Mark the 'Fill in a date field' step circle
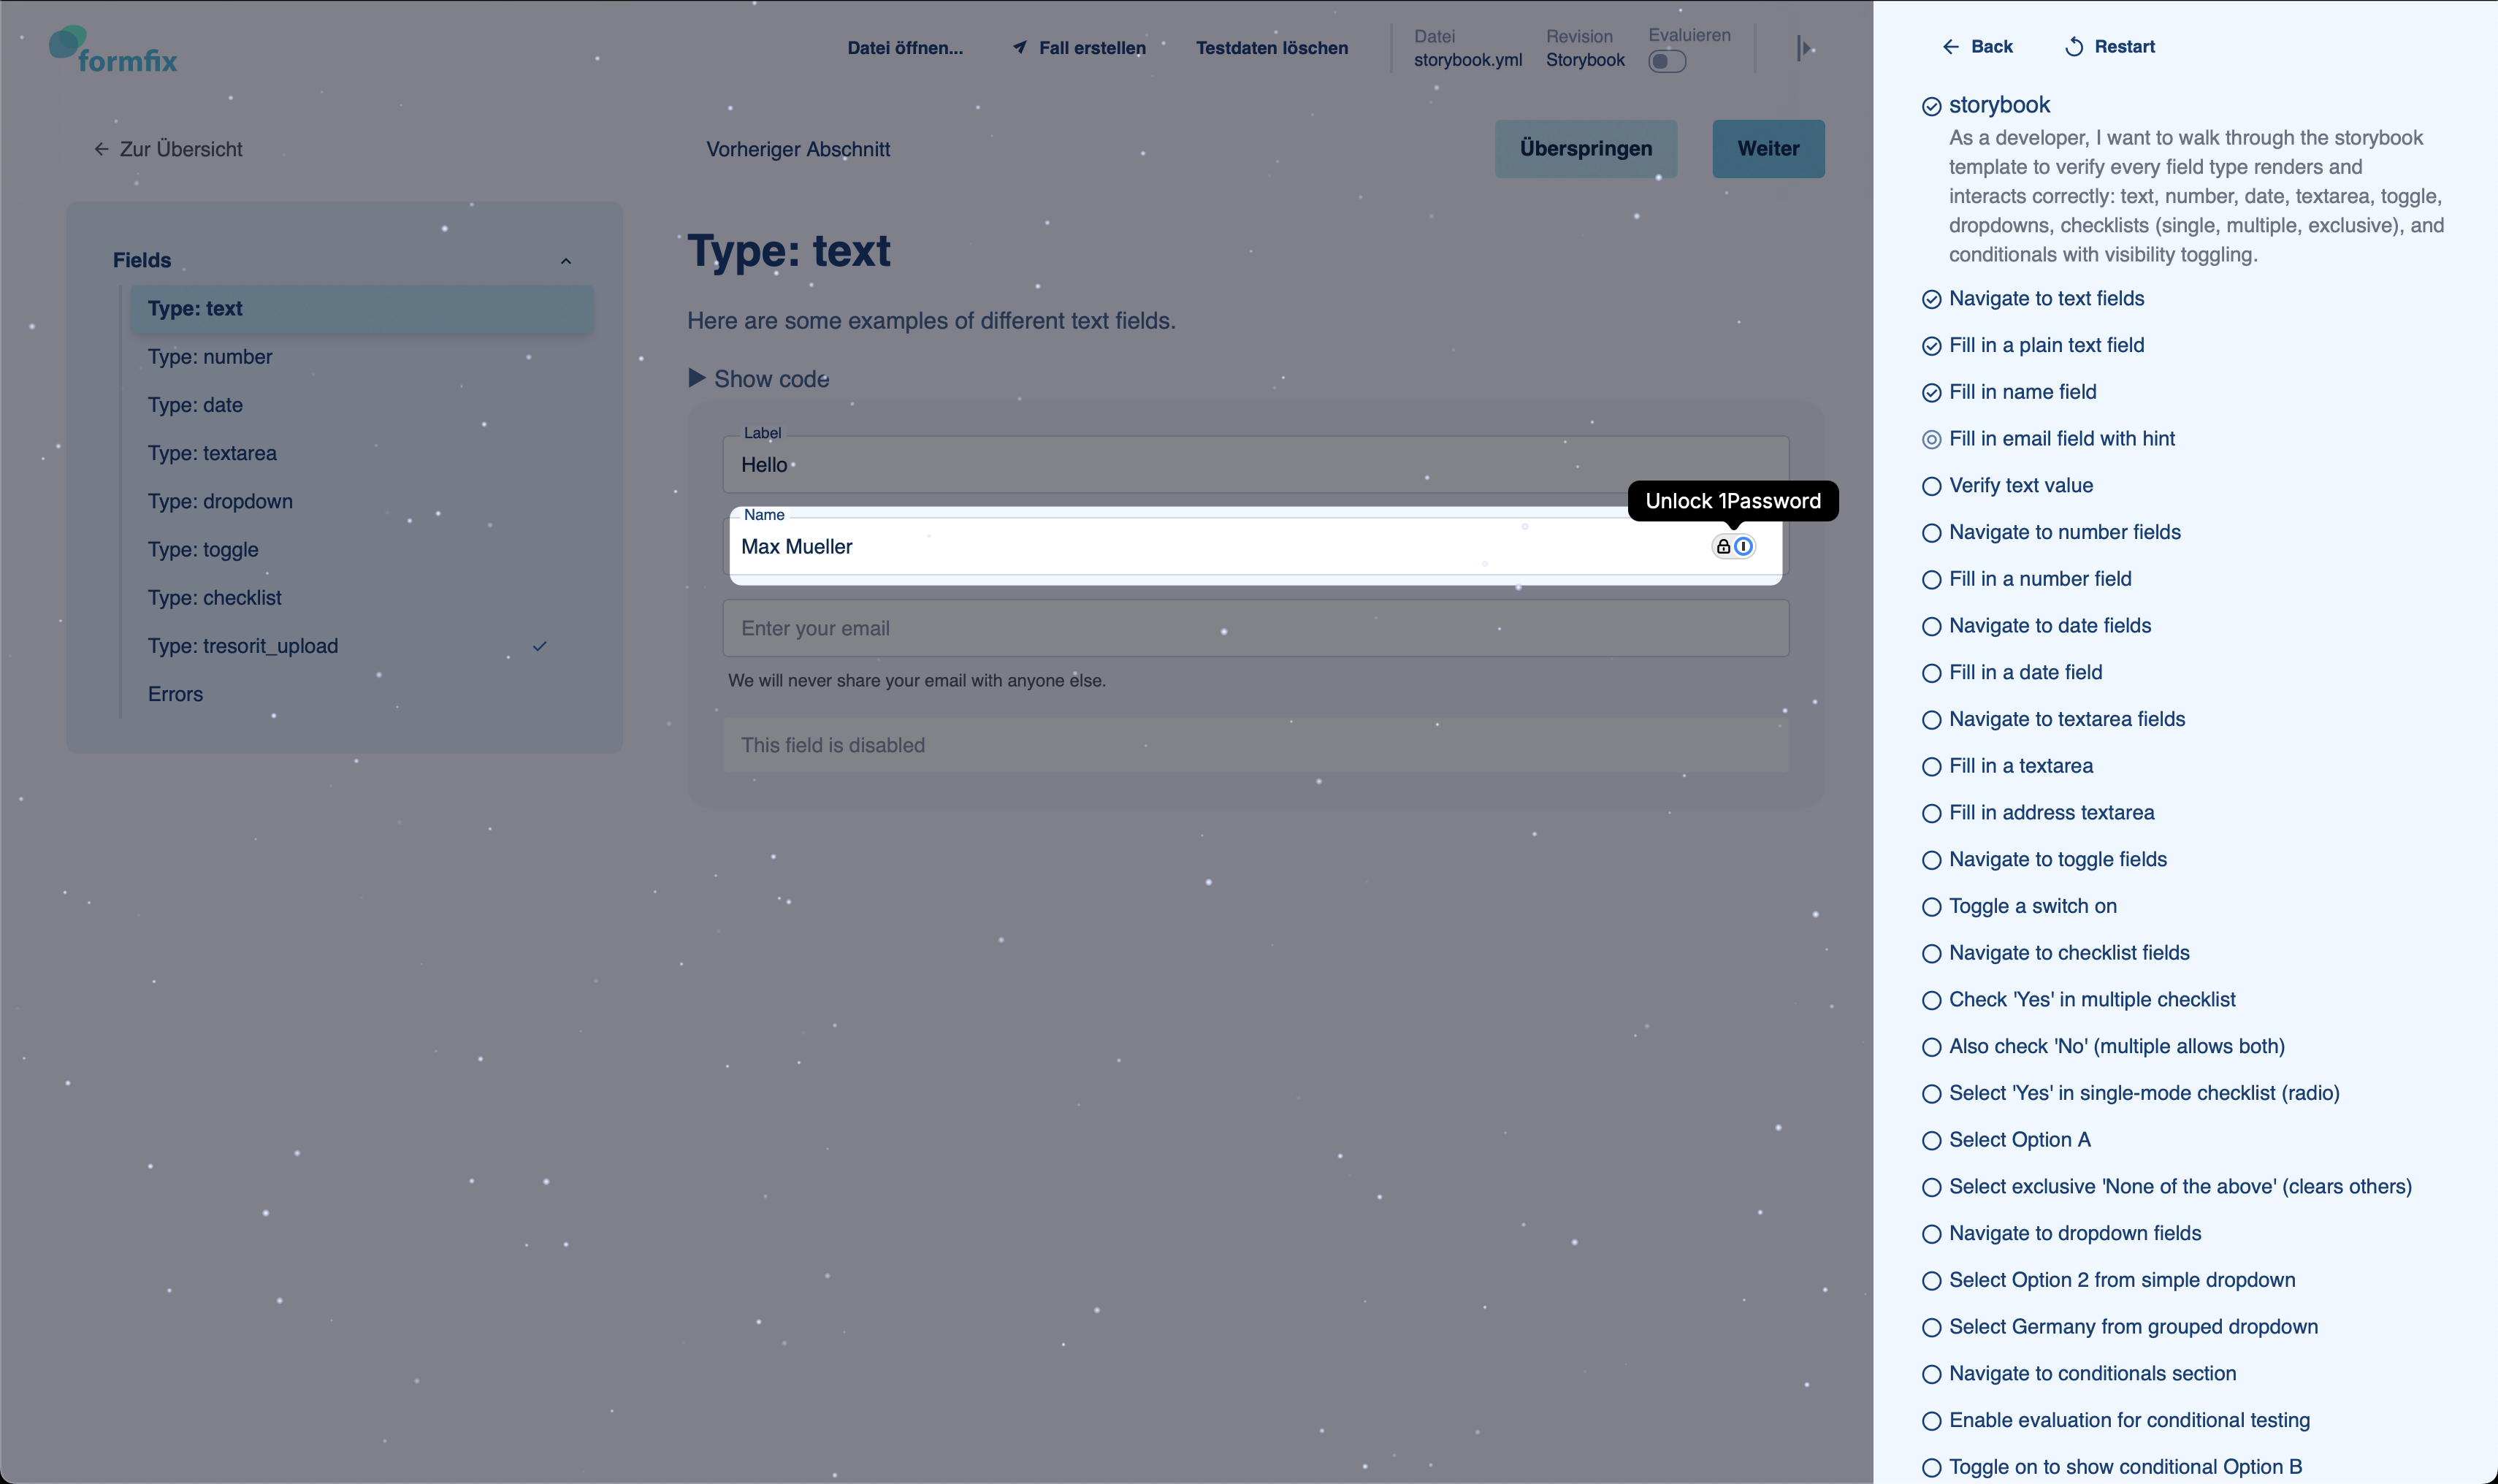Screen dimensions: 2498x1484 (x=1932, y=672)
